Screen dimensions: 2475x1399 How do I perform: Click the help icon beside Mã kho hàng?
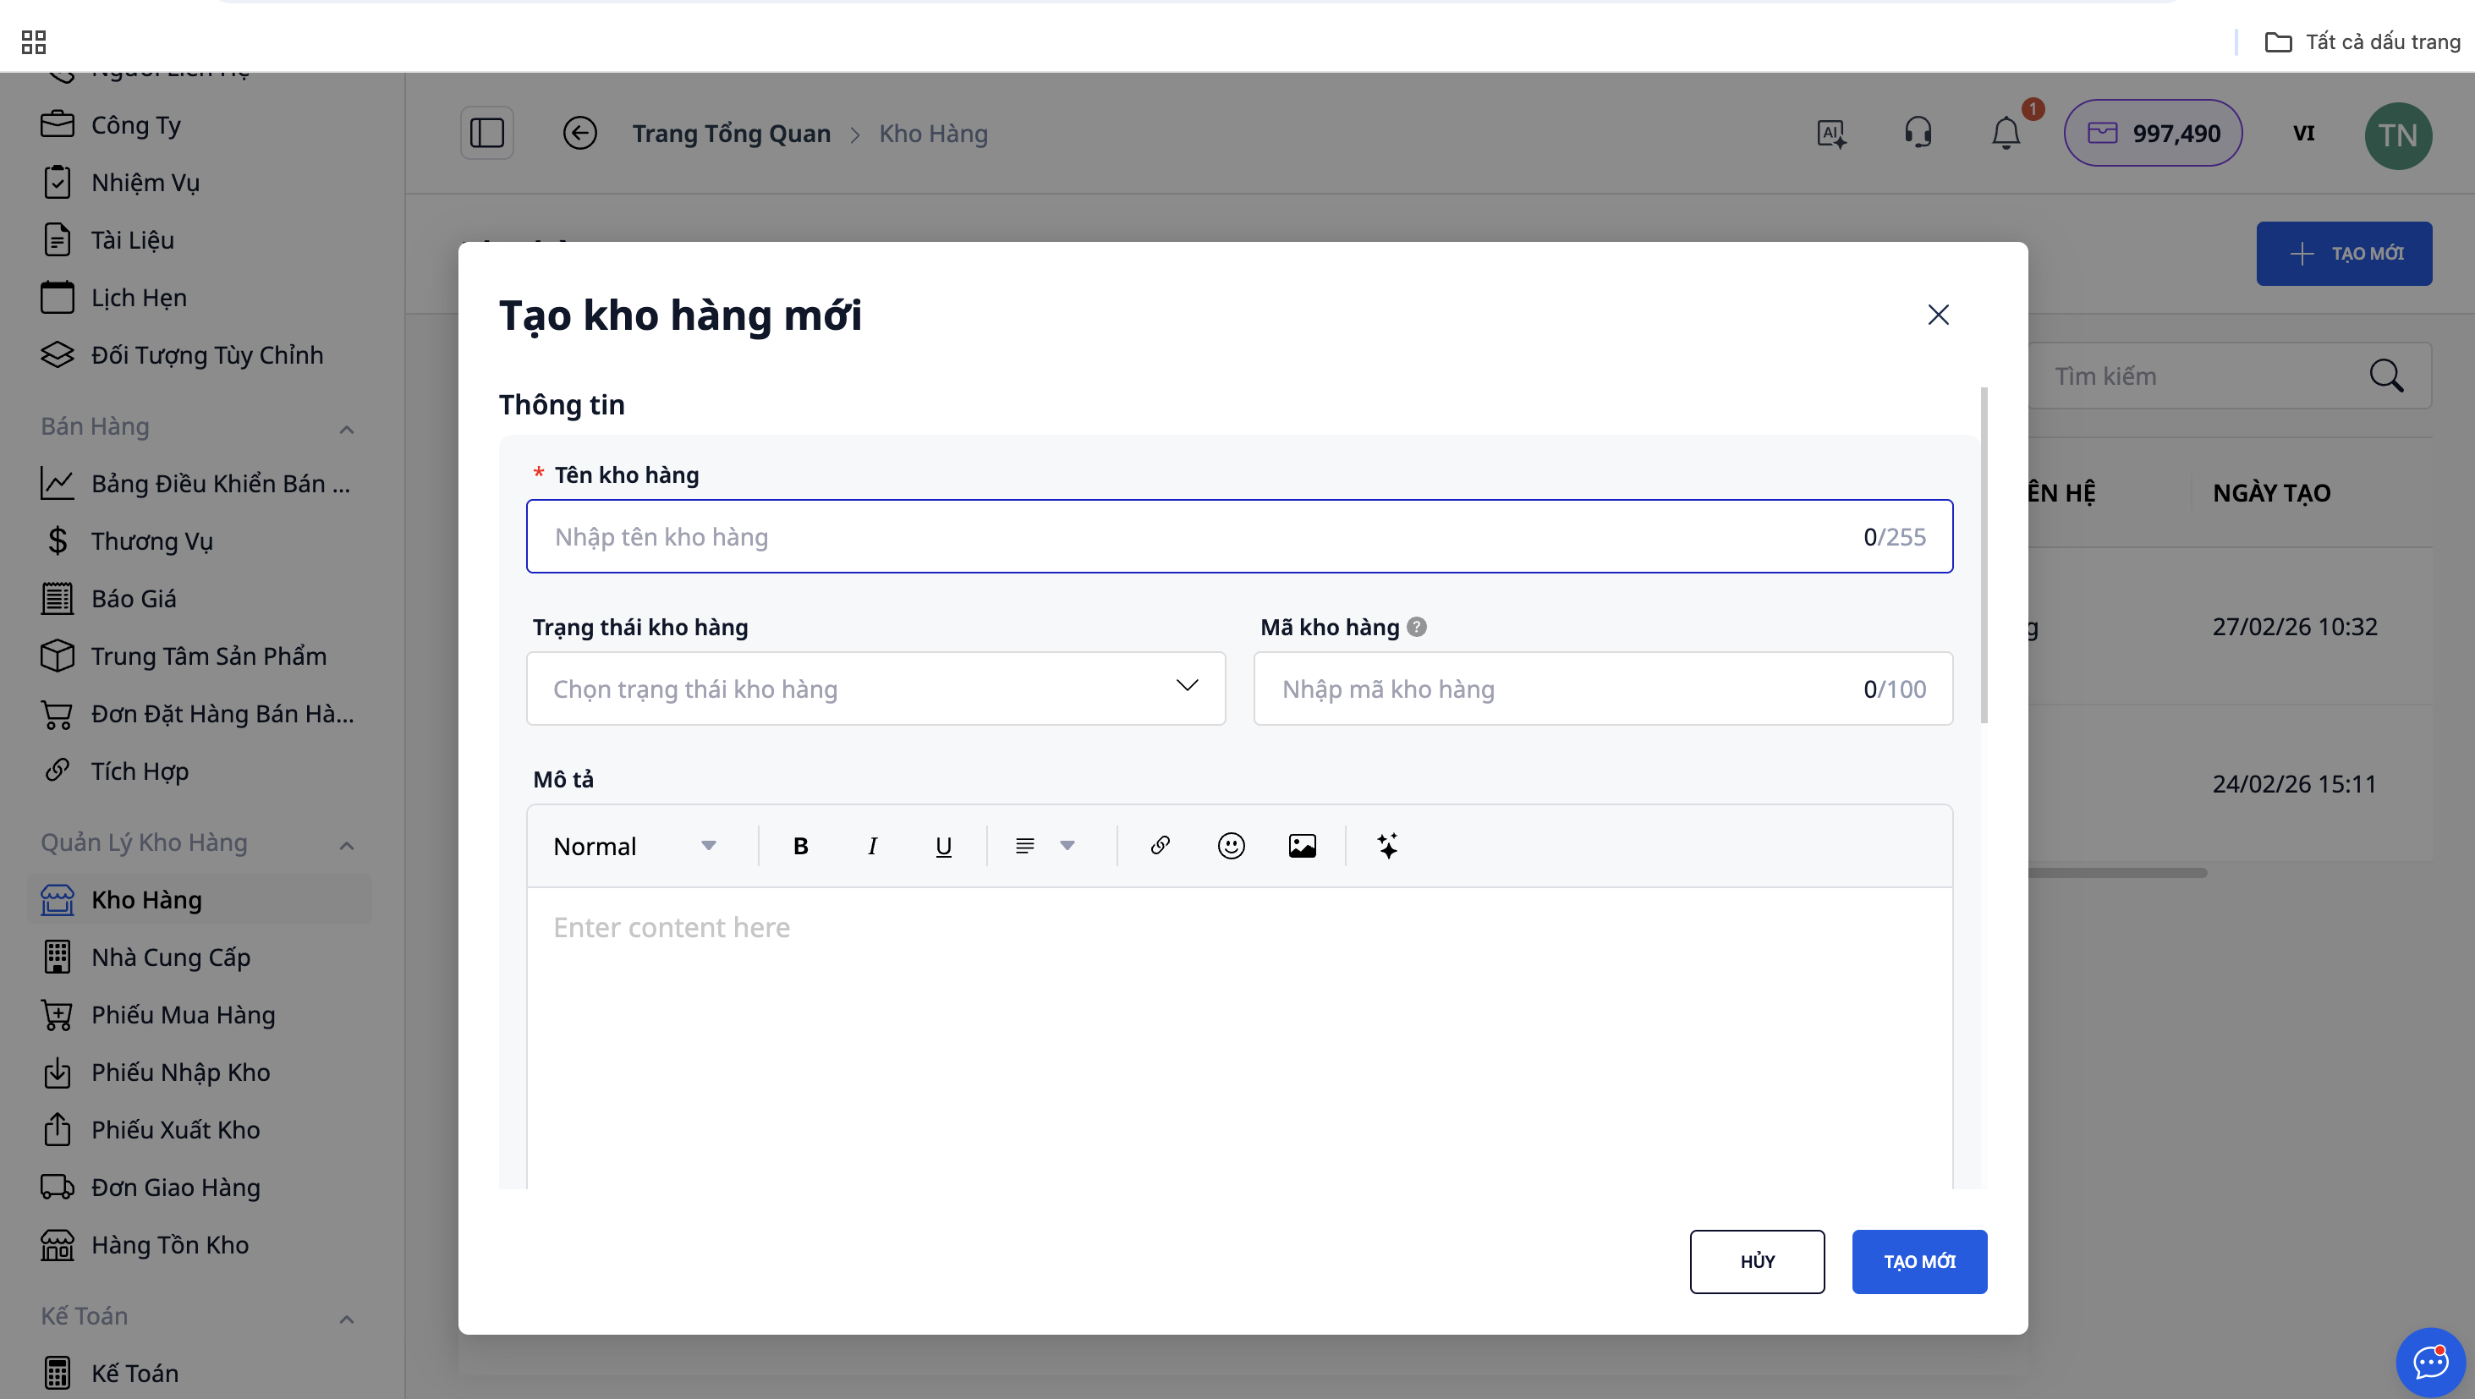tap(1416, 627)
